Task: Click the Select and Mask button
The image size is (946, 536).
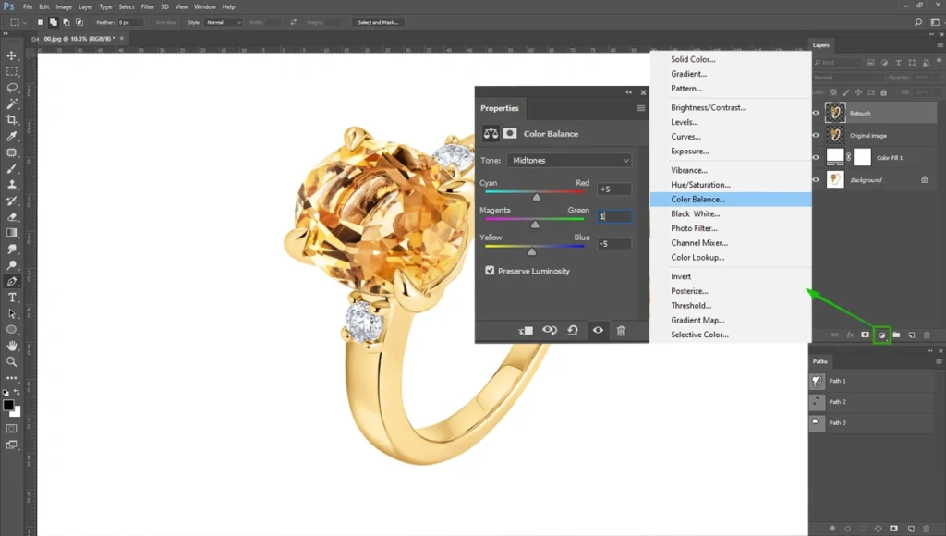Action: 378,22
